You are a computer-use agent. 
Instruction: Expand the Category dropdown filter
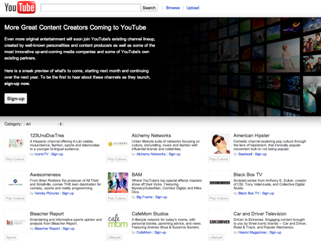point(44,124)
